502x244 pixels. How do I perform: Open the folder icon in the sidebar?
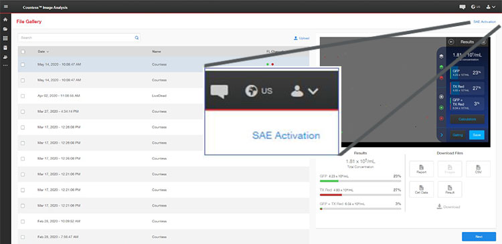[x=5, y=29]
